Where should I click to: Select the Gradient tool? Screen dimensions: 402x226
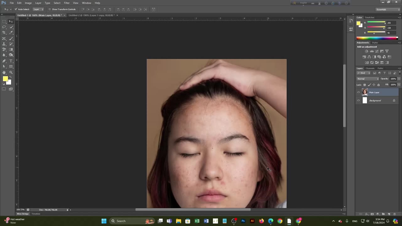coord(11,50)
